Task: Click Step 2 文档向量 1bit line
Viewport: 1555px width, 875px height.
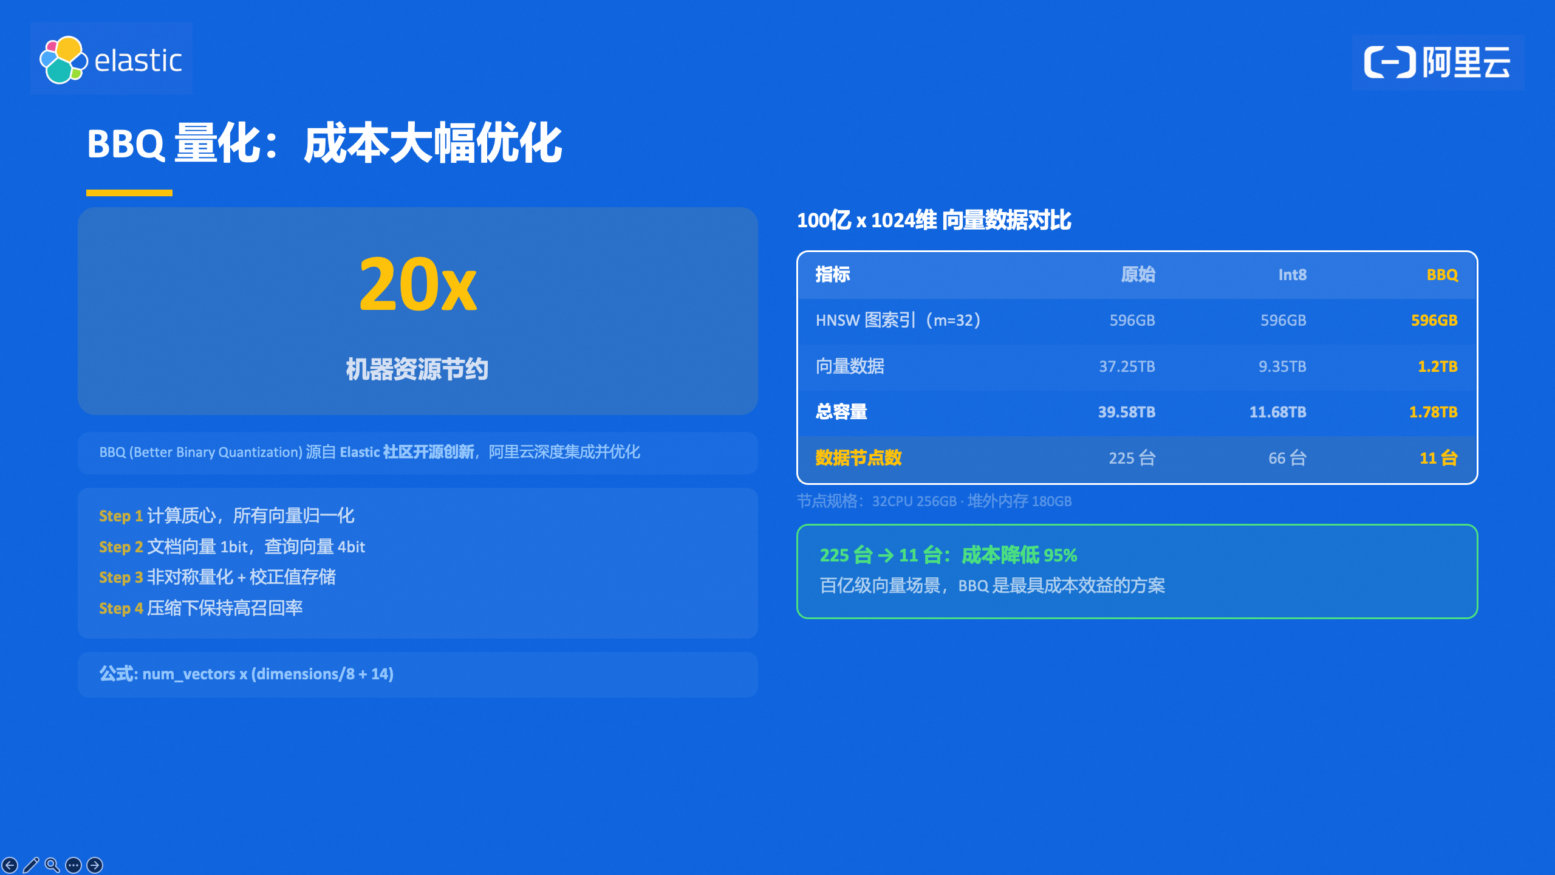Action: click(232, 547)
